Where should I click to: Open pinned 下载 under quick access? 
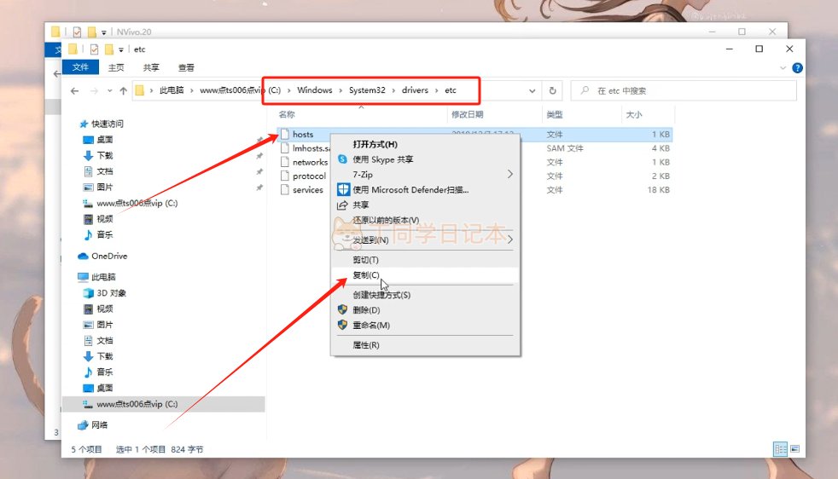105,155
